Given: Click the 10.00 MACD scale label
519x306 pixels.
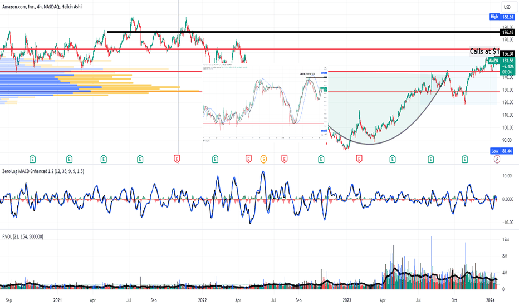Looking at the screenshot, I should [x=507, y=176].
